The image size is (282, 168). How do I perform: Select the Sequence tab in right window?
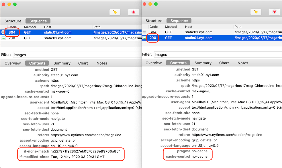point(179,21)
